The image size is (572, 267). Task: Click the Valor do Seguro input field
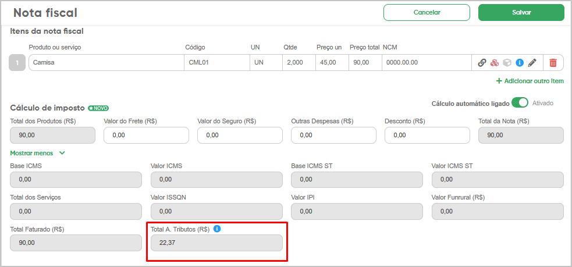(x=240, y=136)
